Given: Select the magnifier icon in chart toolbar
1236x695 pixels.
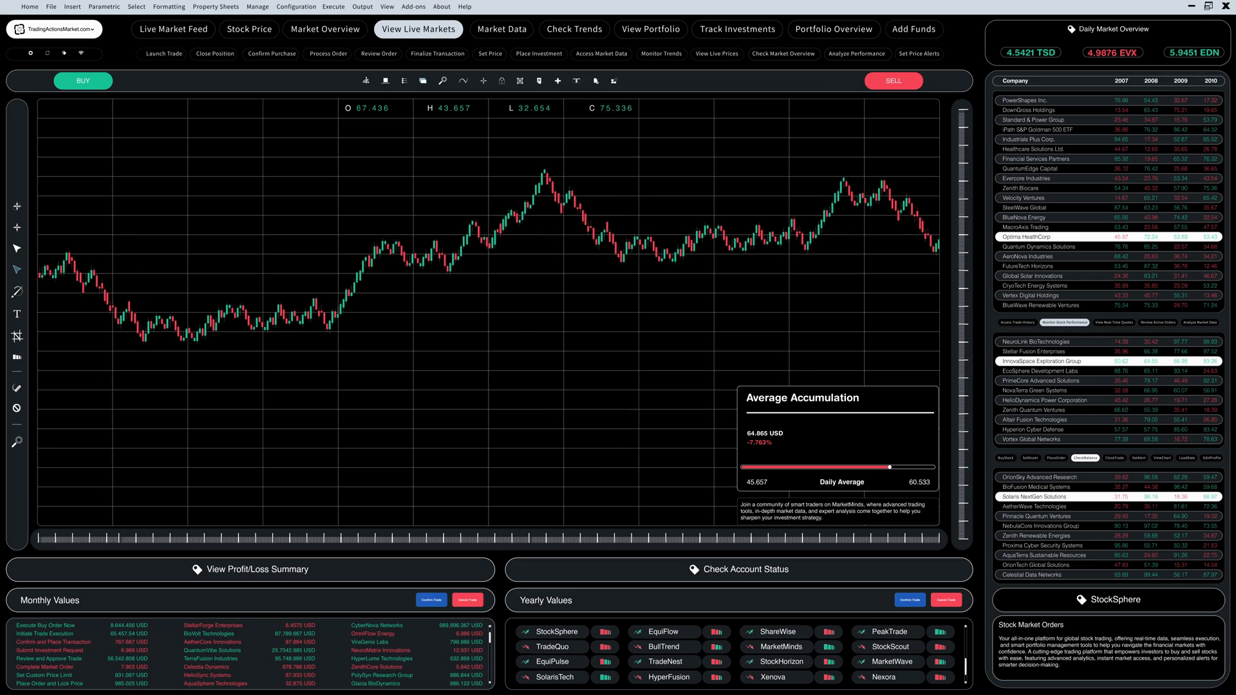Looking at the screenshot, I should (x=442, y=81).
